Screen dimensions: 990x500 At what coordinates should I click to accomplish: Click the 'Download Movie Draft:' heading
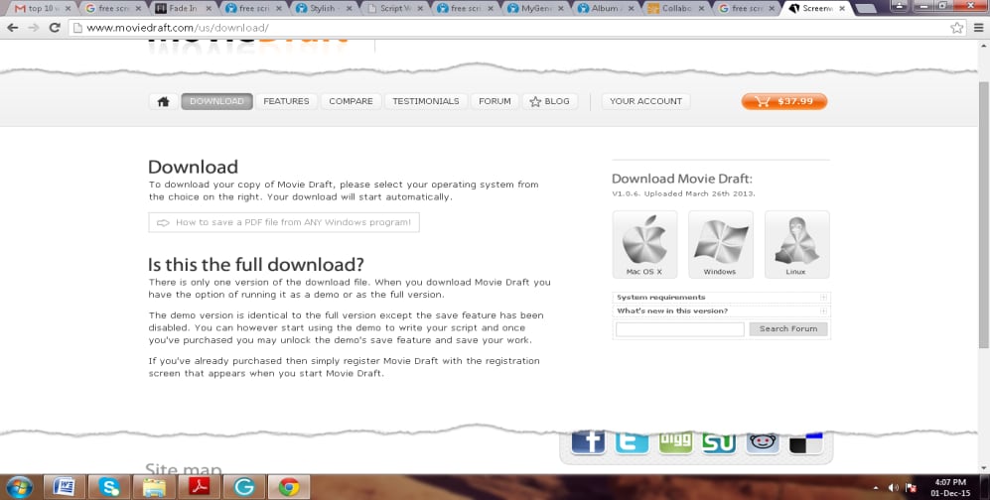point(682,179)
